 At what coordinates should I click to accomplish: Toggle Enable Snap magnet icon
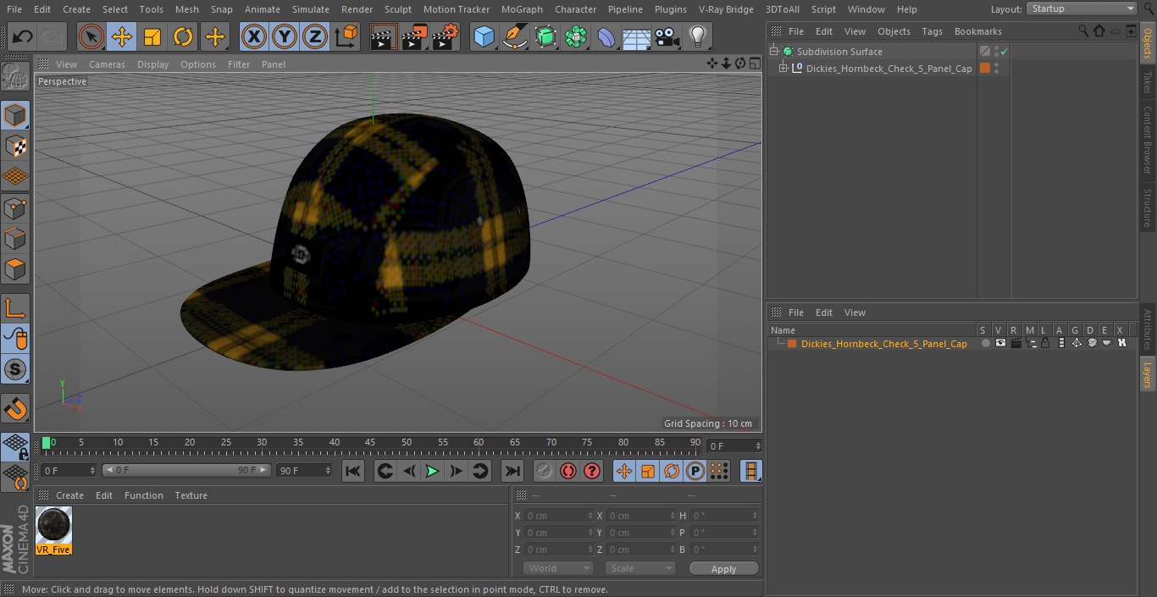click(15, 408)
